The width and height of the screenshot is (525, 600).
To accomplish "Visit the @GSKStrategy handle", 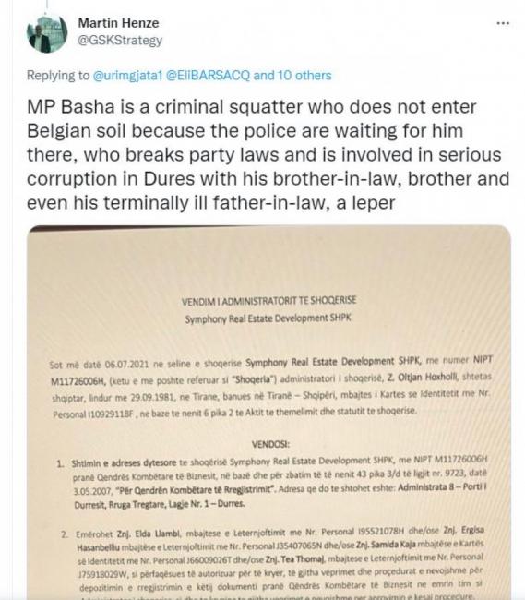I will point(120,41).
